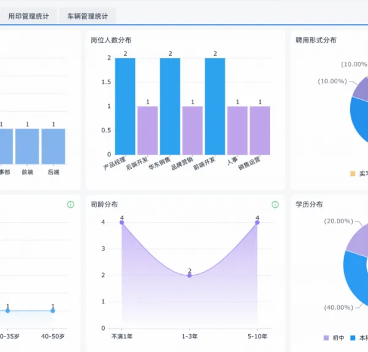Image resolution: width=368 pixels, height=352 pixels.
Task: Click the purple slice in 学历分布 pie
Action: point(358,242)
